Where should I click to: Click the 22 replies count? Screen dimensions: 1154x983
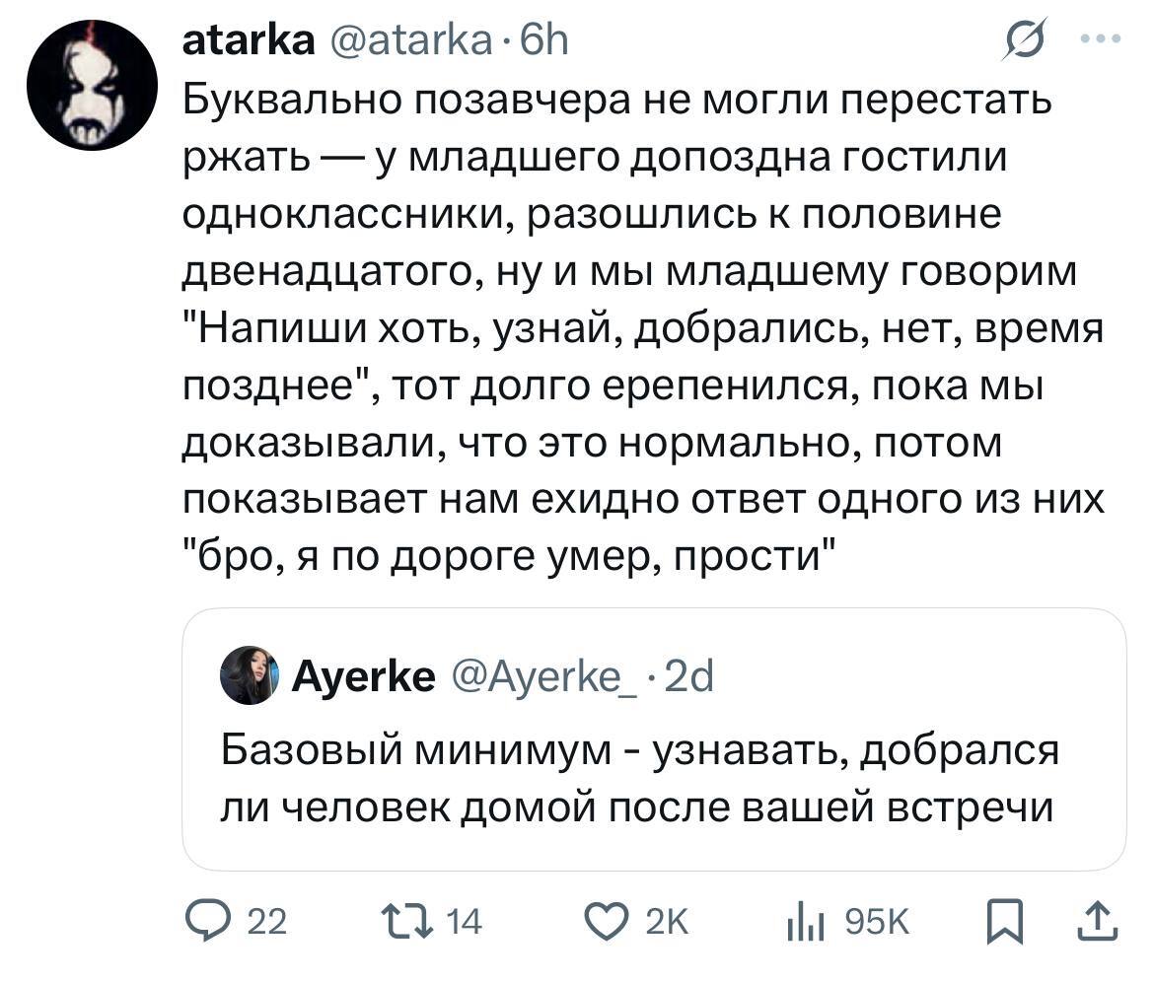[265, 923]
